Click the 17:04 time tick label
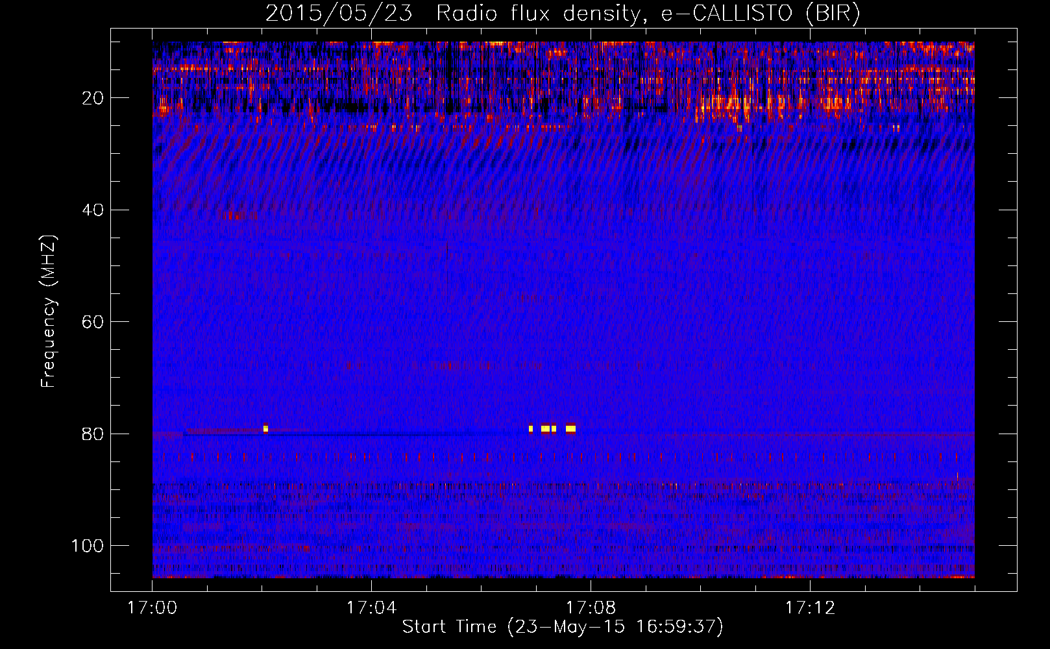 [x=371, y=608]
